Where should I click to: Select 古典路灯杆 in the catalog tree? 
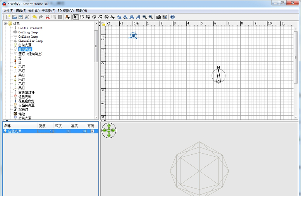pos(26,92)
